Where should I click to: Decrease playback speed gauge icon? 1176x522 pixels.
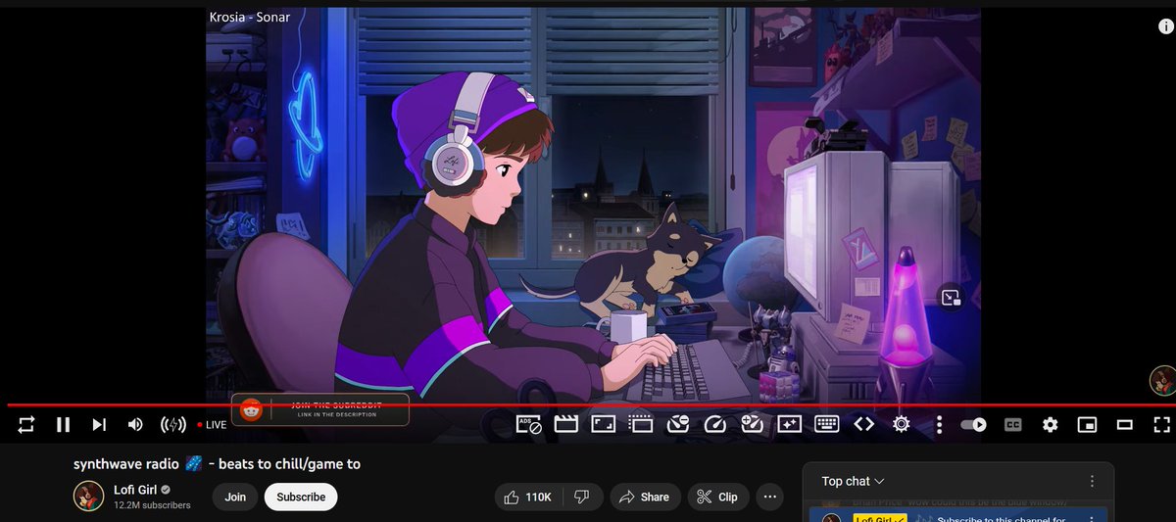point(678,424)
